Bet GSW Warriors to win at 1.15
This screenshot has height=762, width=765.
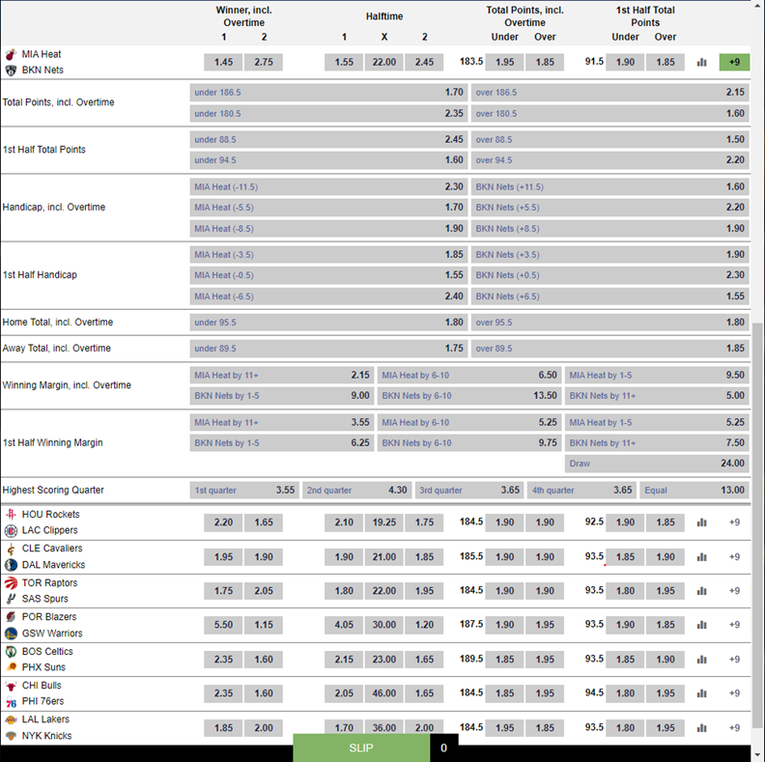point(264,625)
